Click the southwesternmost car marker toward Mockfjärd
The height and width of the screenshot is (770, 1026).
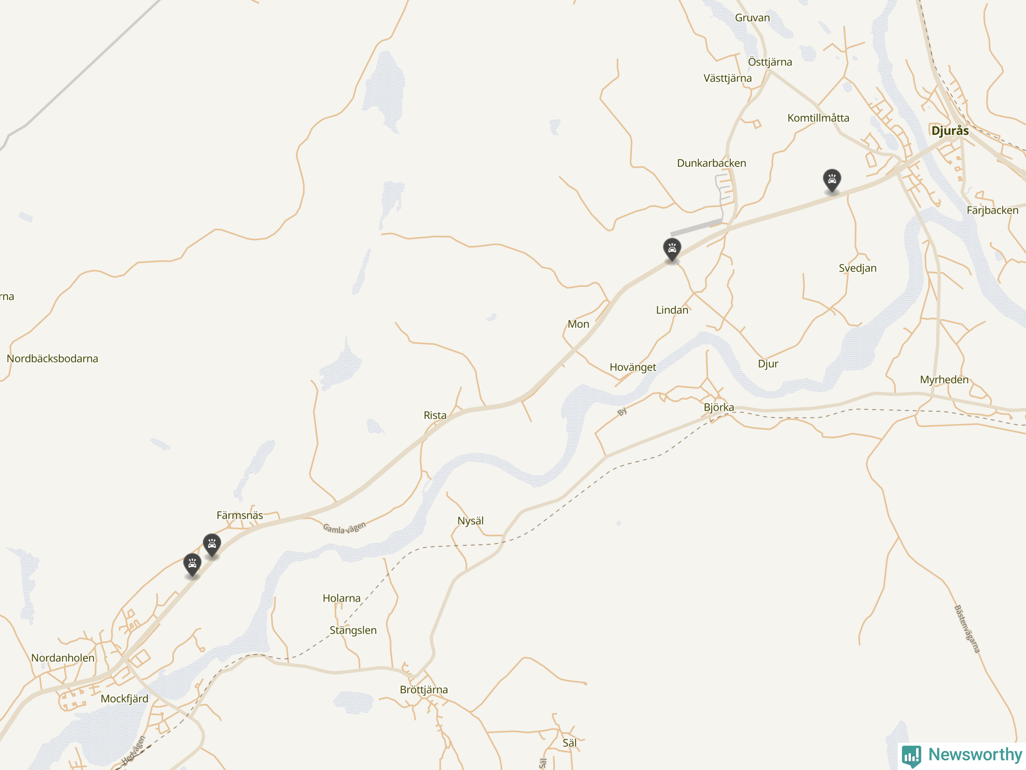click(x=192, y=564)
